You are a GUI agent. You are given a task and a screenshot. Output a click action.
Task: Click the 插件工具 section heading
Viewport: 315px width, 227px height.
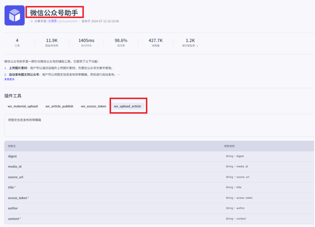pyautogui.click(x=13, y=96)
